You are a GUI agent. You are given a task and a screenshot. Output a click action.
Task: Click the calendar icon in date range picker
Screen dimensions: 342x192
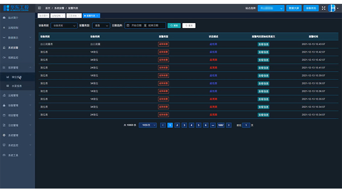coord(128,26)
